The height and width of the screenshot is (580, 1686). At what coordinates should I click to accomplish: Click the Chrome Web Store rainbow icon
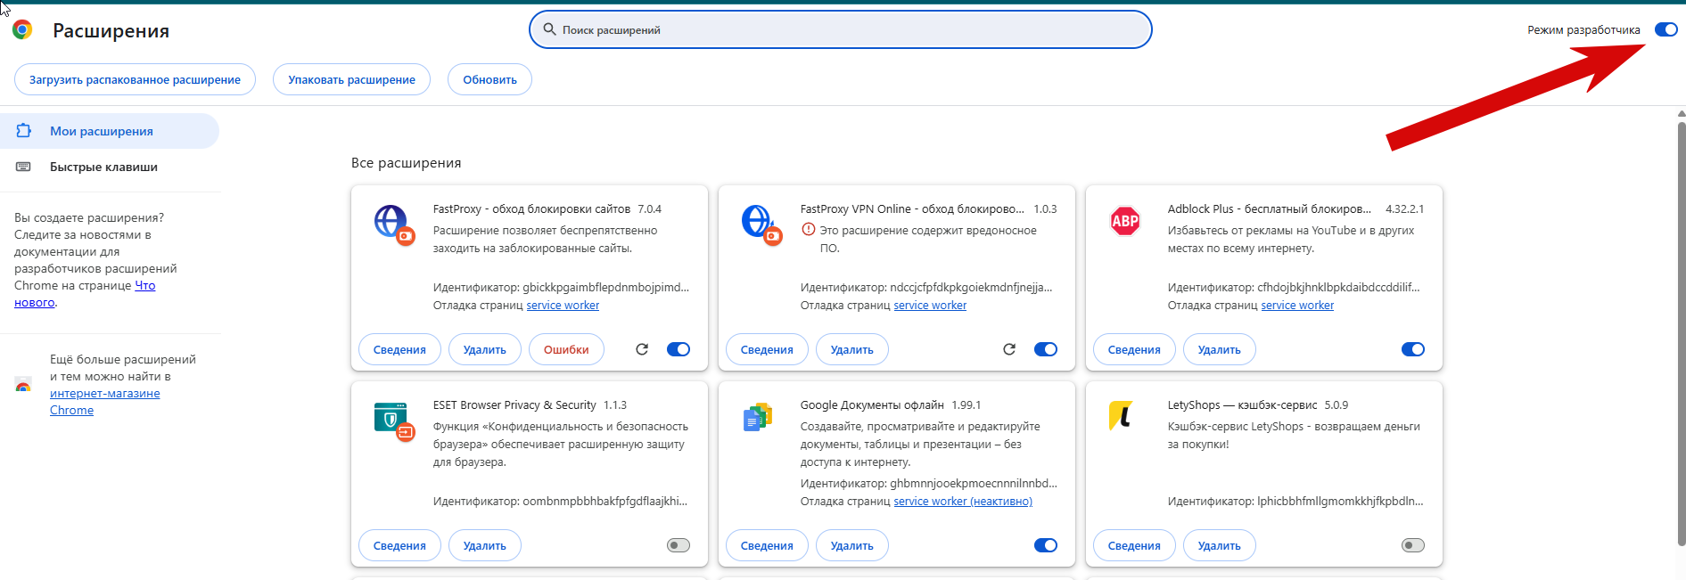tap(23, 385)
